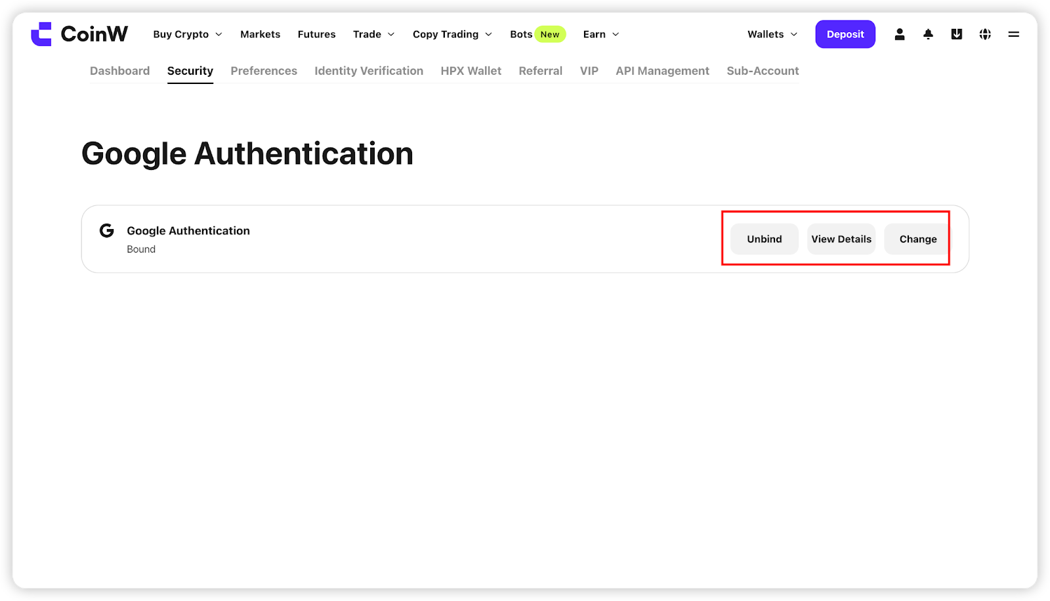
Task: Open the Futures page
Action: tap(316, 34)
